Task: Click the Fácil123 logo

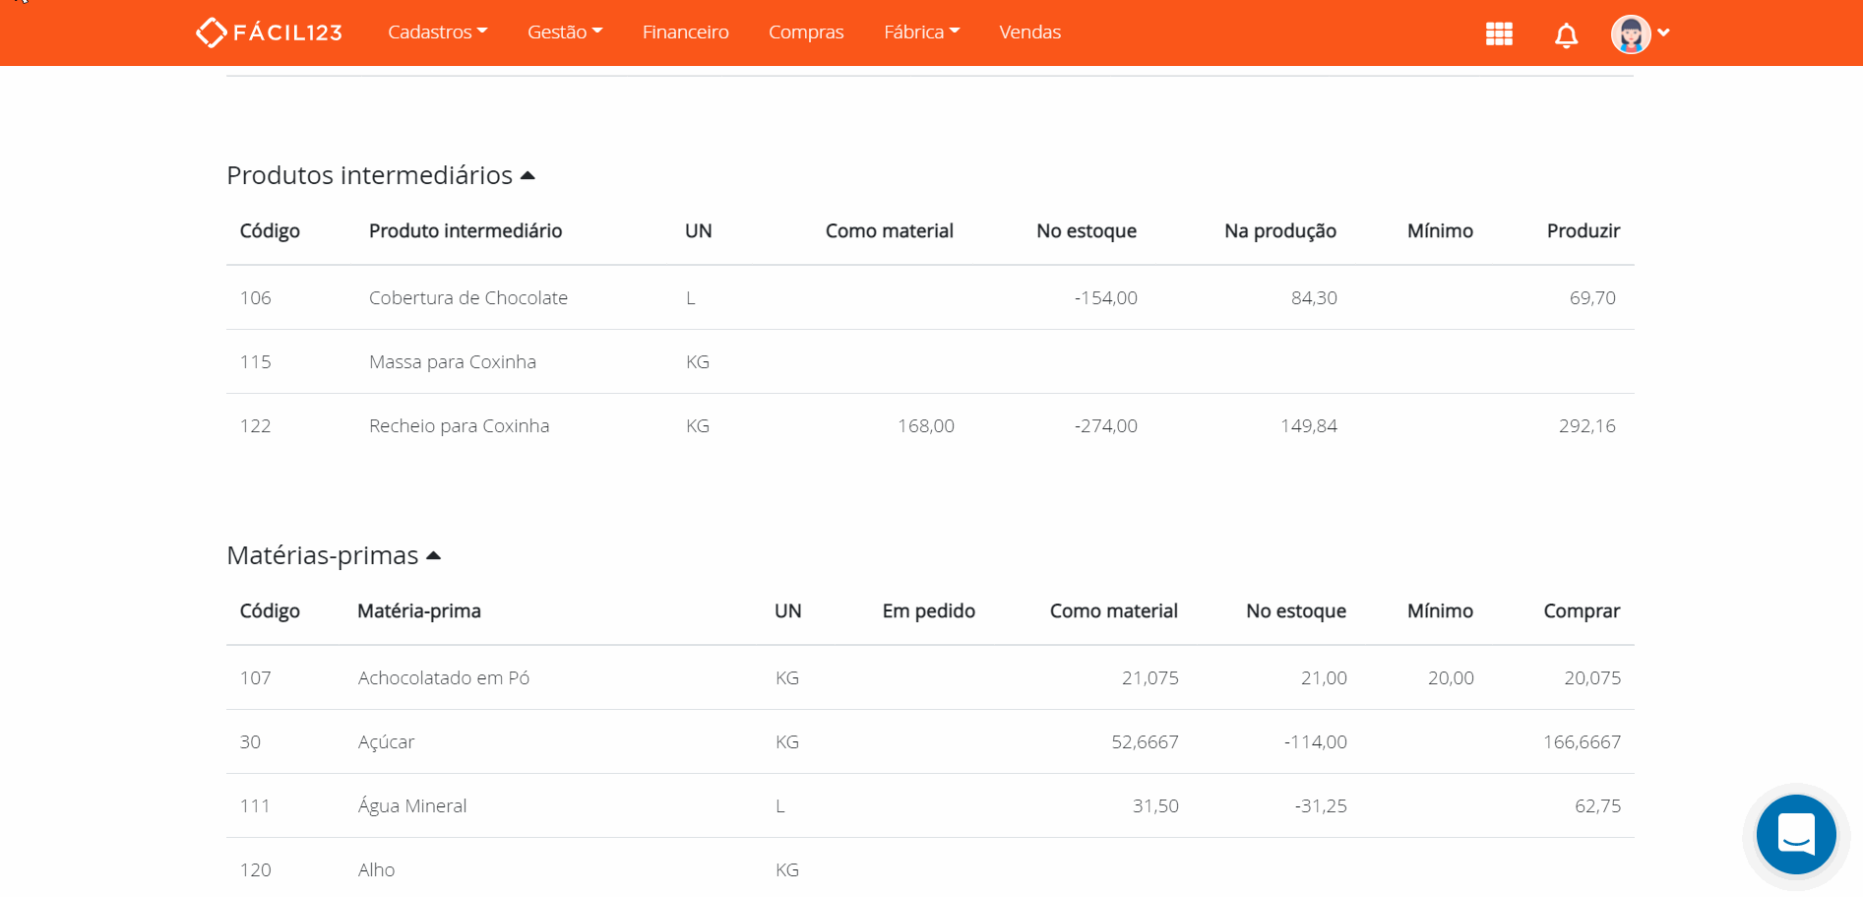Action: click(269, 32)
